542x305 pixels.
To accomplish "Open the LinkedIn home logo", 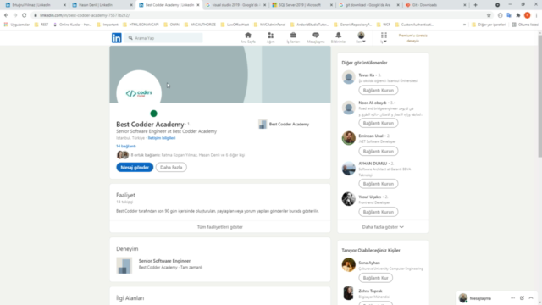I will point(117,37).
